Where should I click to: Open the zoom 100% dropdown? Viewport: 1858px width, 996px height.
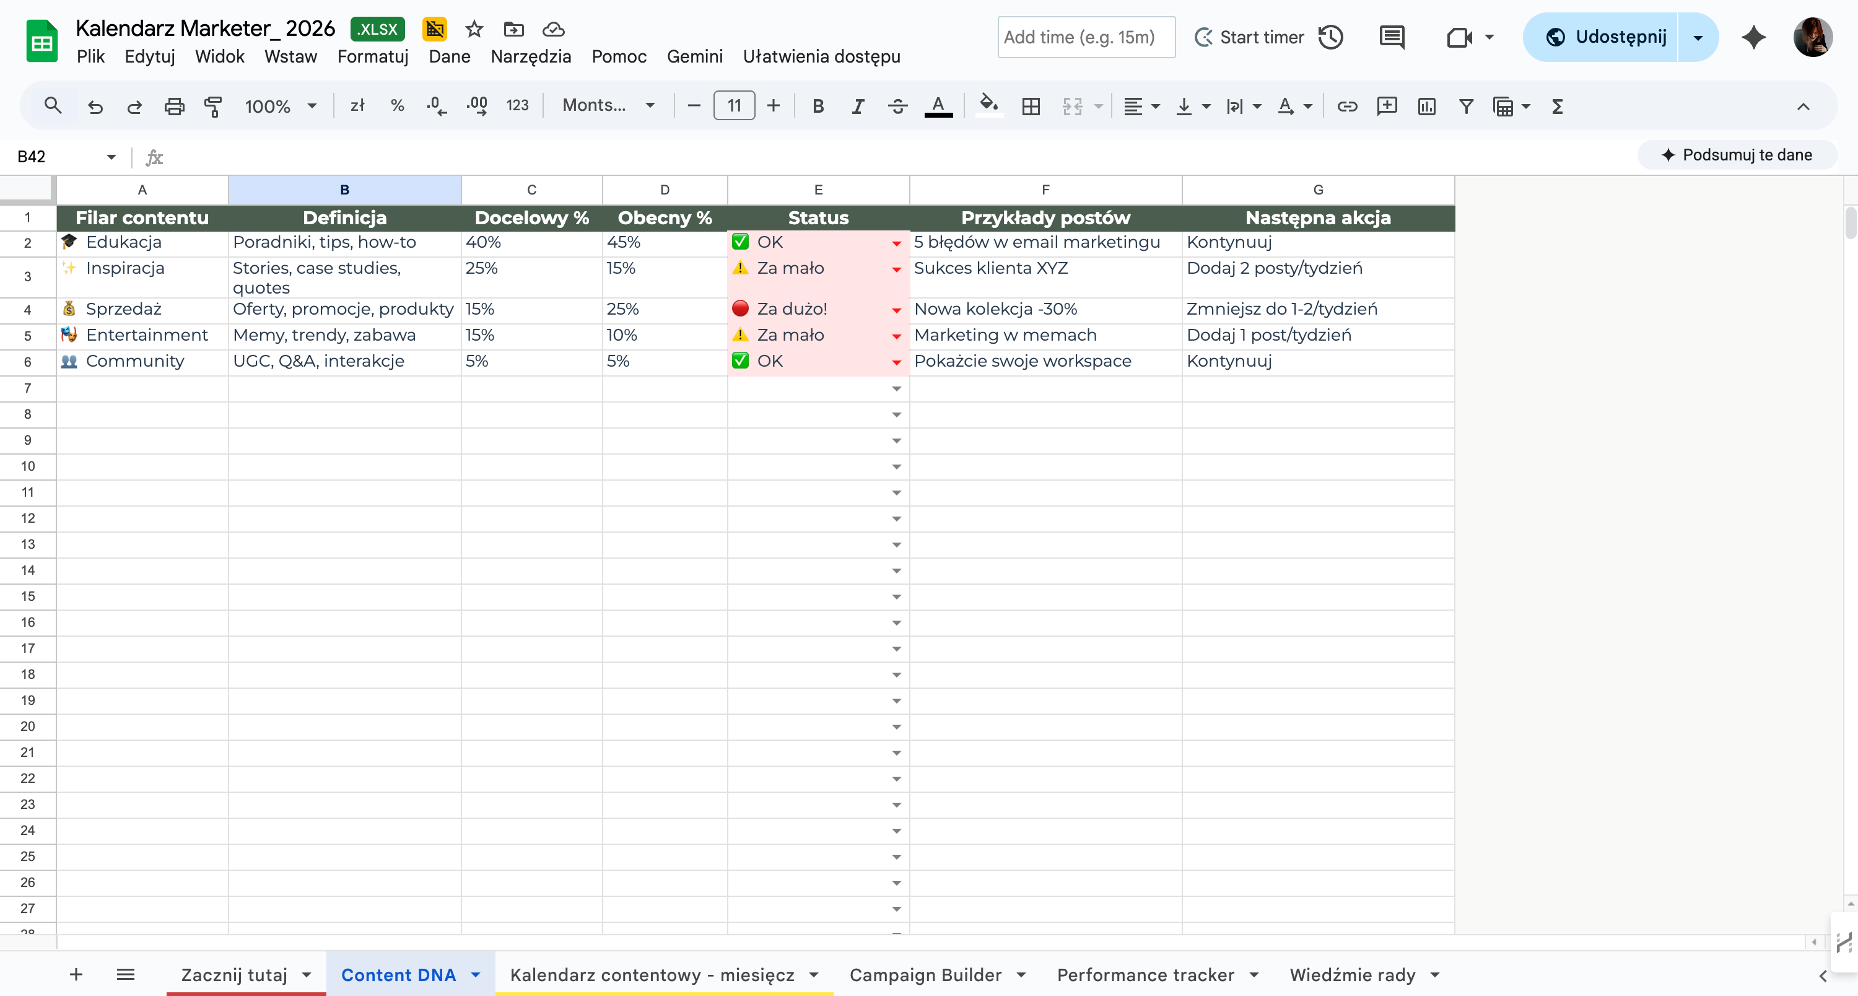[x=281, y=106]
